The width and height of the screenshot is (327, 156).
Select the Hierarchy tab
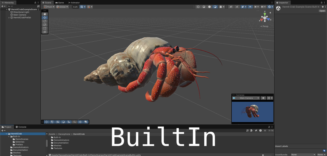click(8, 2)
